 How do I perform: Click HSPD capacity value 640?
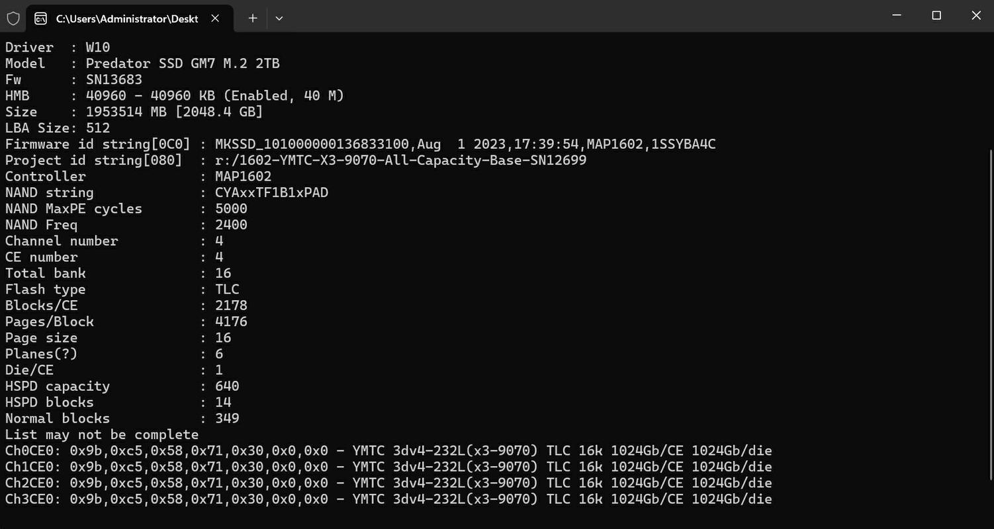pos(227,386)
